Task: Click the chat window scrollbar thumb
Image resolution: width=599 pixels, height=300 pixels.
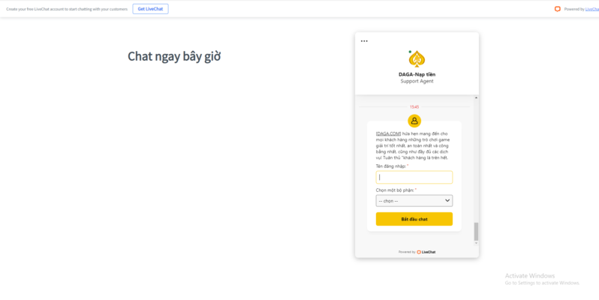Action: 476,231
